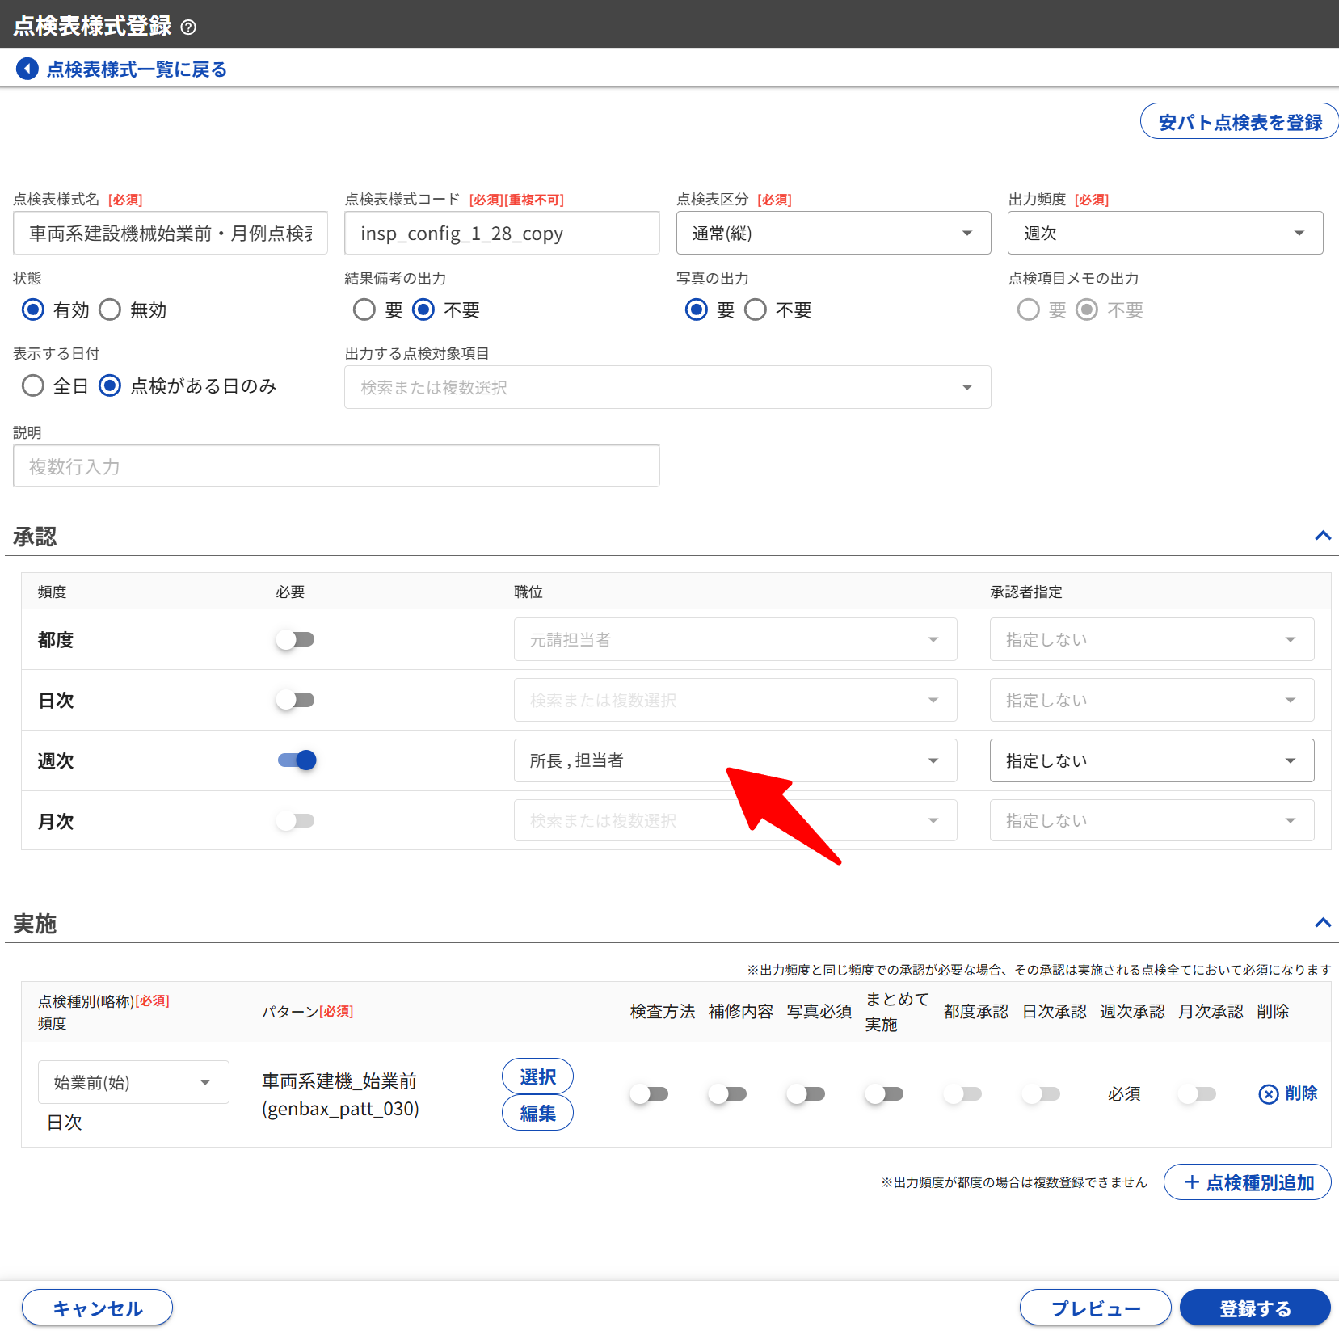Open 都度 職位 dropdown showing 元請担当者
This screenshot has width=1339, height=1331.
(x=735, y=639)
